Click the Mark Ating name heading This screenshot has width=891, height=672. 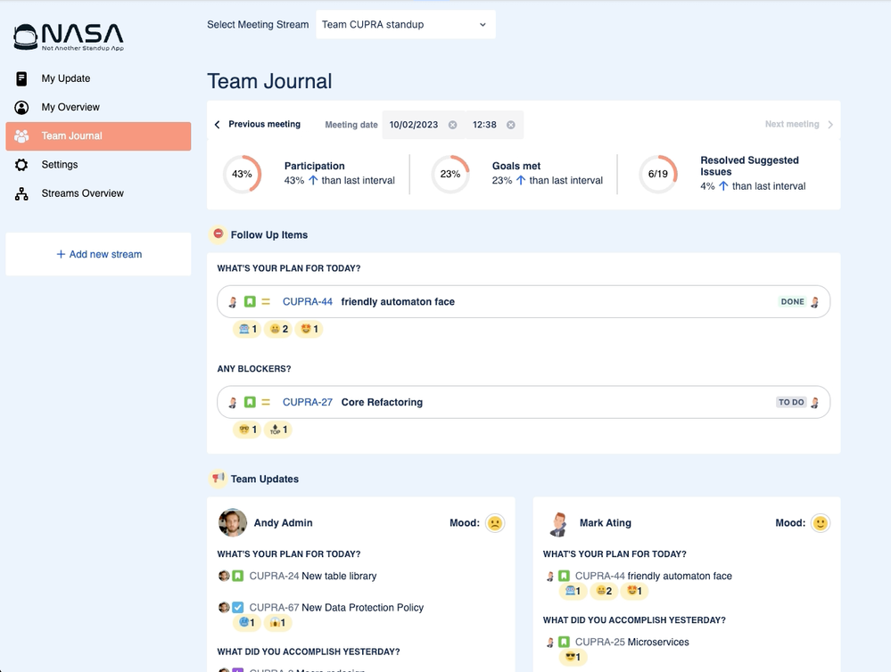(606, 522)
